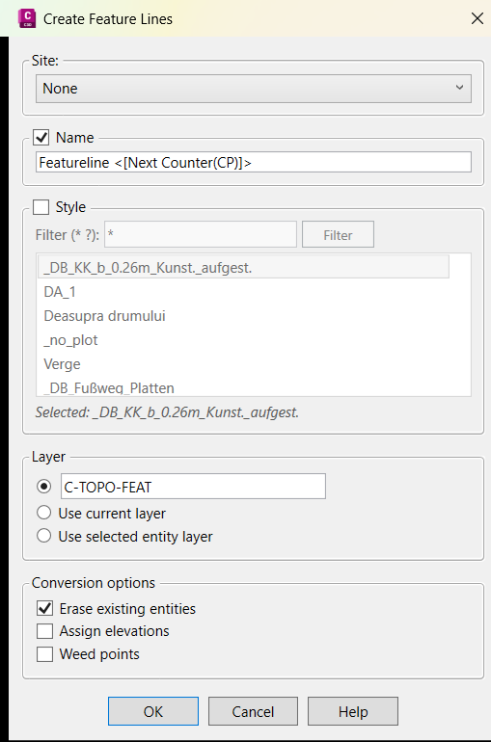The image size is (491, 742).
Task: Click the C-TOPO-FEAT layer field
Action: [193, 486]
